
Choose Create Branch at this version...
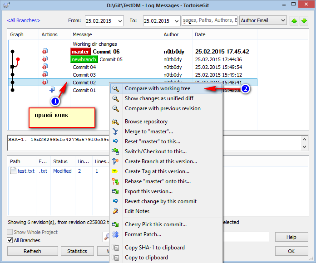tap(166, 161)
